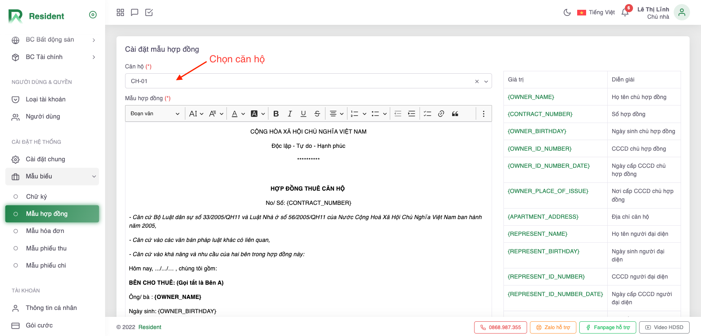Screen dimensions: 701x336
Task: Go to Cài đặt chung settings
Action: pyautogui.click(x=45, y=159)
